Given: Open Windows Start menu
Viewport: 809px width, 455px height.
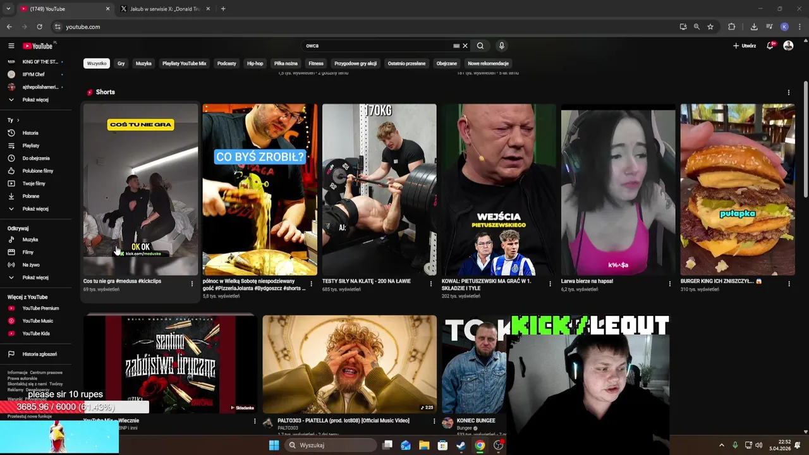Looking at the screenshot, I should coord(274,445).
